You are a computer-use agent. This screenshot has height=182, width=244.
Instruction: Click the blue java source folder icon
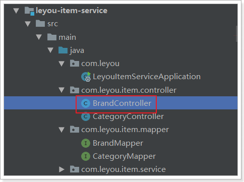[63, 50]
